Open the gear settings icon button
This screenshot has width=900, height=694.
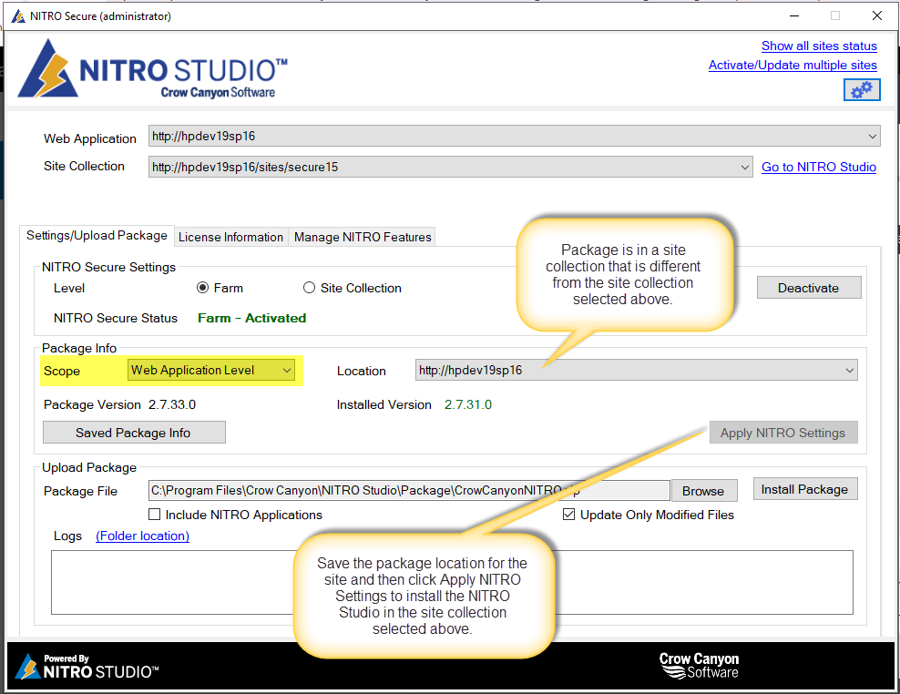(862, 89)
